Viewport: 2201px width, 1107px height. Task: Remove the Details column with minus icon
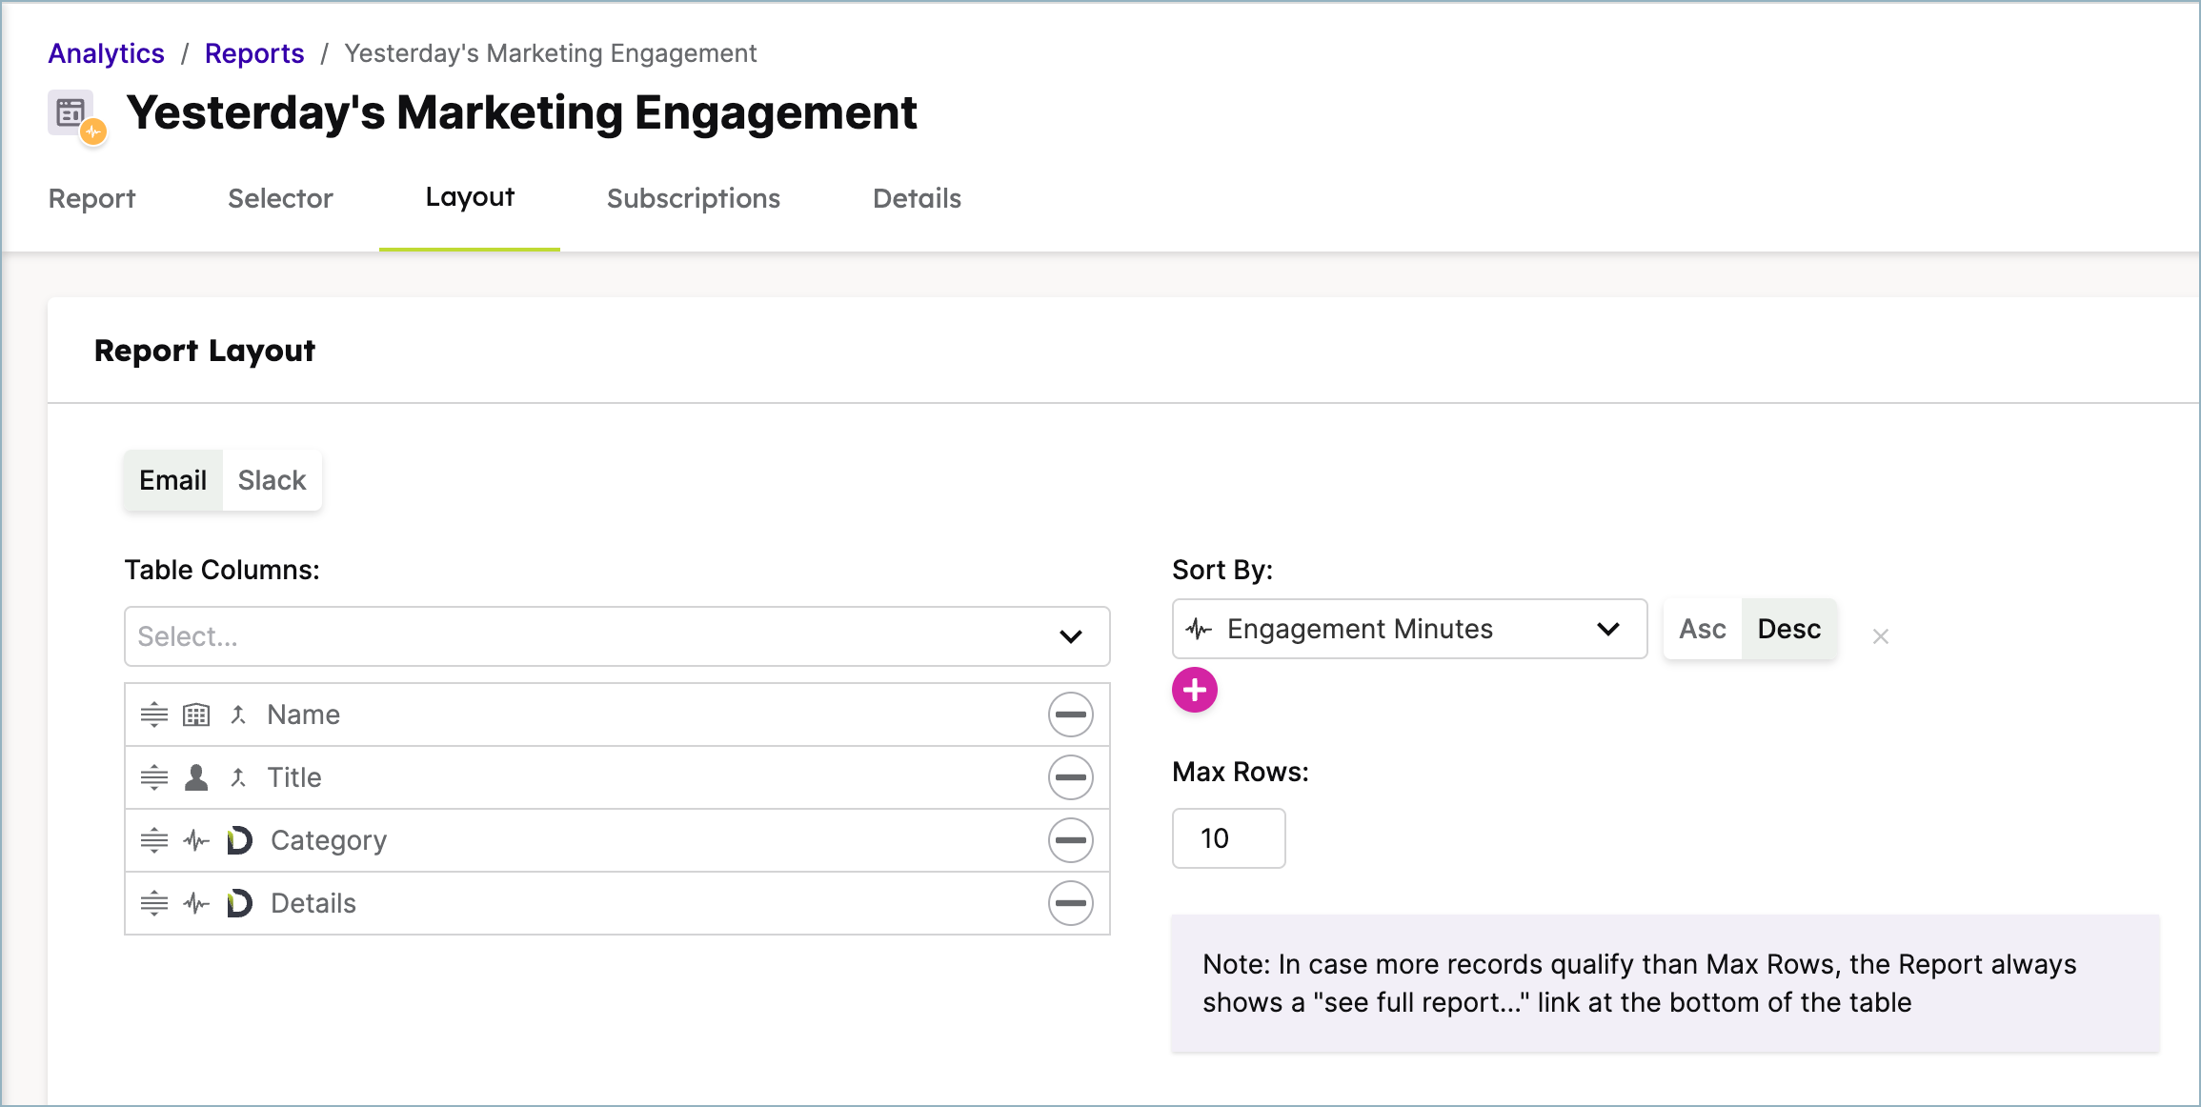1070,903
